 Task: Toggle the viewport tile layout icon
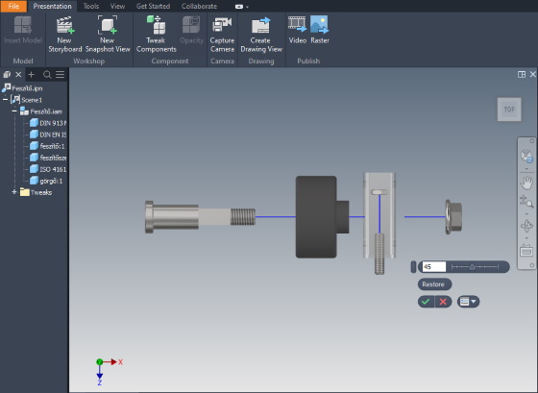(x=522, y=74)
